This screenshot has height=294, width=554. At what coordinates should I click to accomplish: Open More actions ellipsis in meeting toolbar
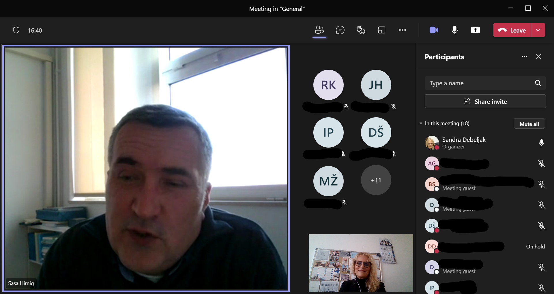402,30
